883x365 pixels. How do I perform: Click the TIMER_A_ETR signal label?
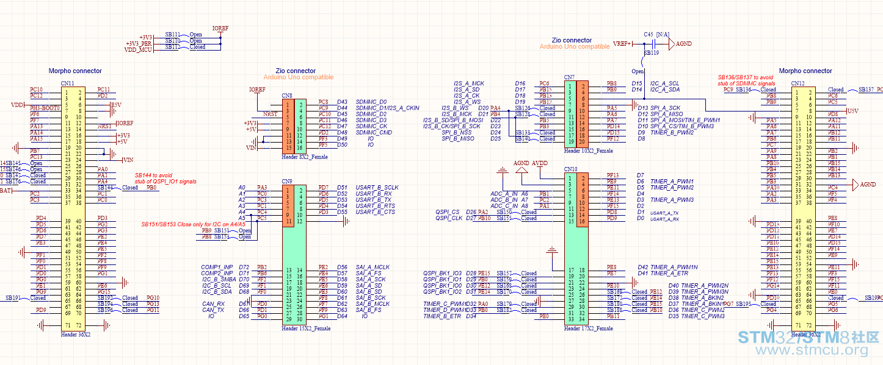[x=669, y=274]
